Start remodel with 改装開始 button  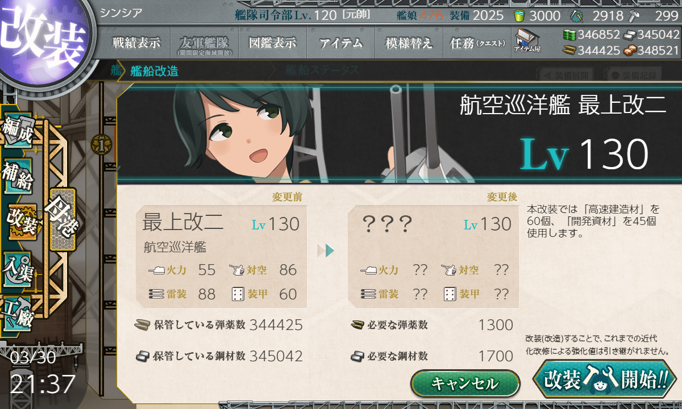pos(605,379)
